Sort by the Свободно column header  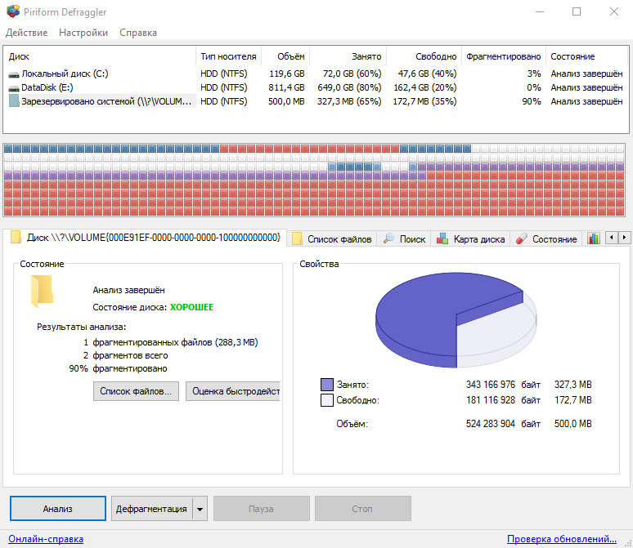pyautogui.click(x=424, y=56)
